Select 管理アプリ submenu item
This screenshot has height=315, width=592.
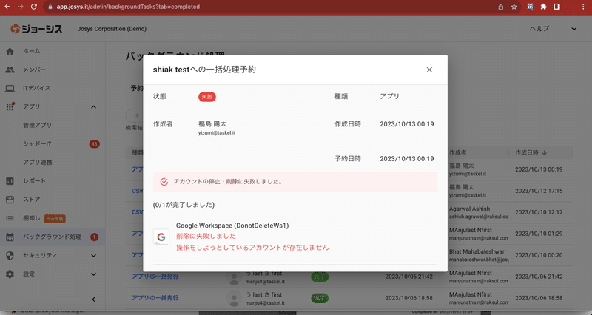point(38,125)
